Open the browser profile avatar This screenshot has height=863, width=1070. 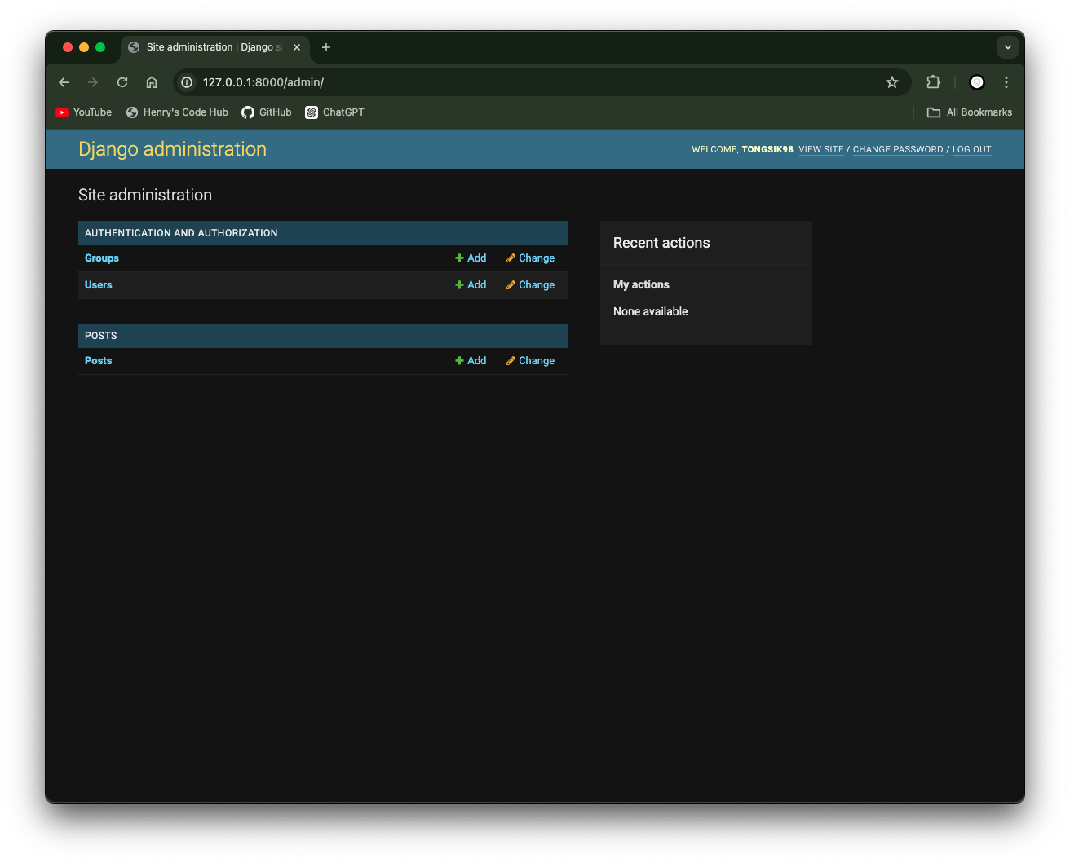pyautogui.click(x=977, y=82)
